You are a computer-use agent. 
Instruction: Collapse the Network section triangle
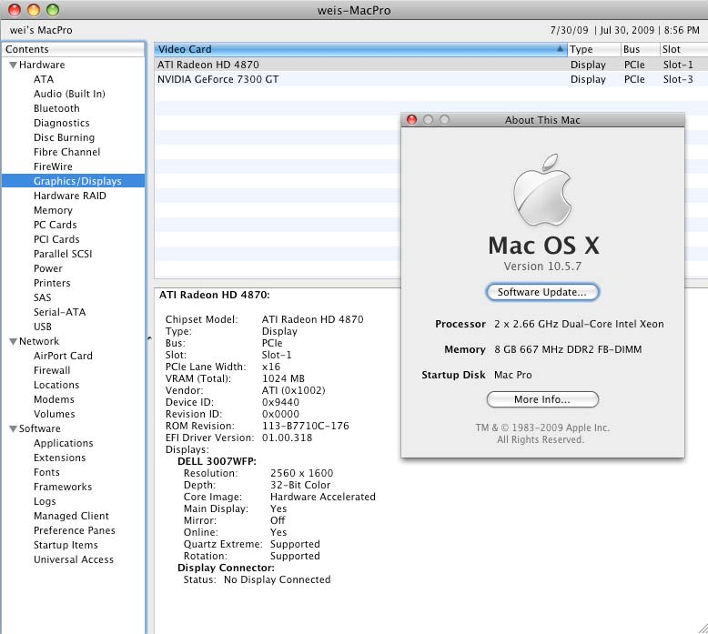click(13, 342)
